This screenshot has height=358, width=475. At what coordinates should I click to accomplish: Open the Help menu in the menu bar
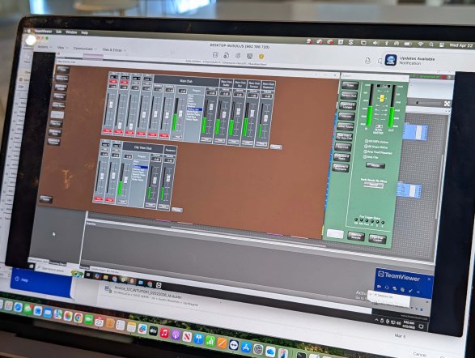coord(84,32)
